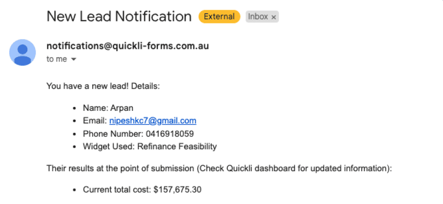Viewport: 443px width, 204px height.
Task: Click the yellow External badge
Action: click(x=219, y=17)
